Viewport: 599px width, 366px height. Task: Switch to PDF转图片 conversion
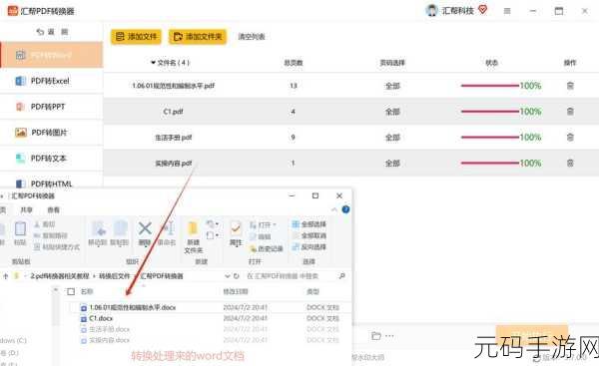coord(52,133)
